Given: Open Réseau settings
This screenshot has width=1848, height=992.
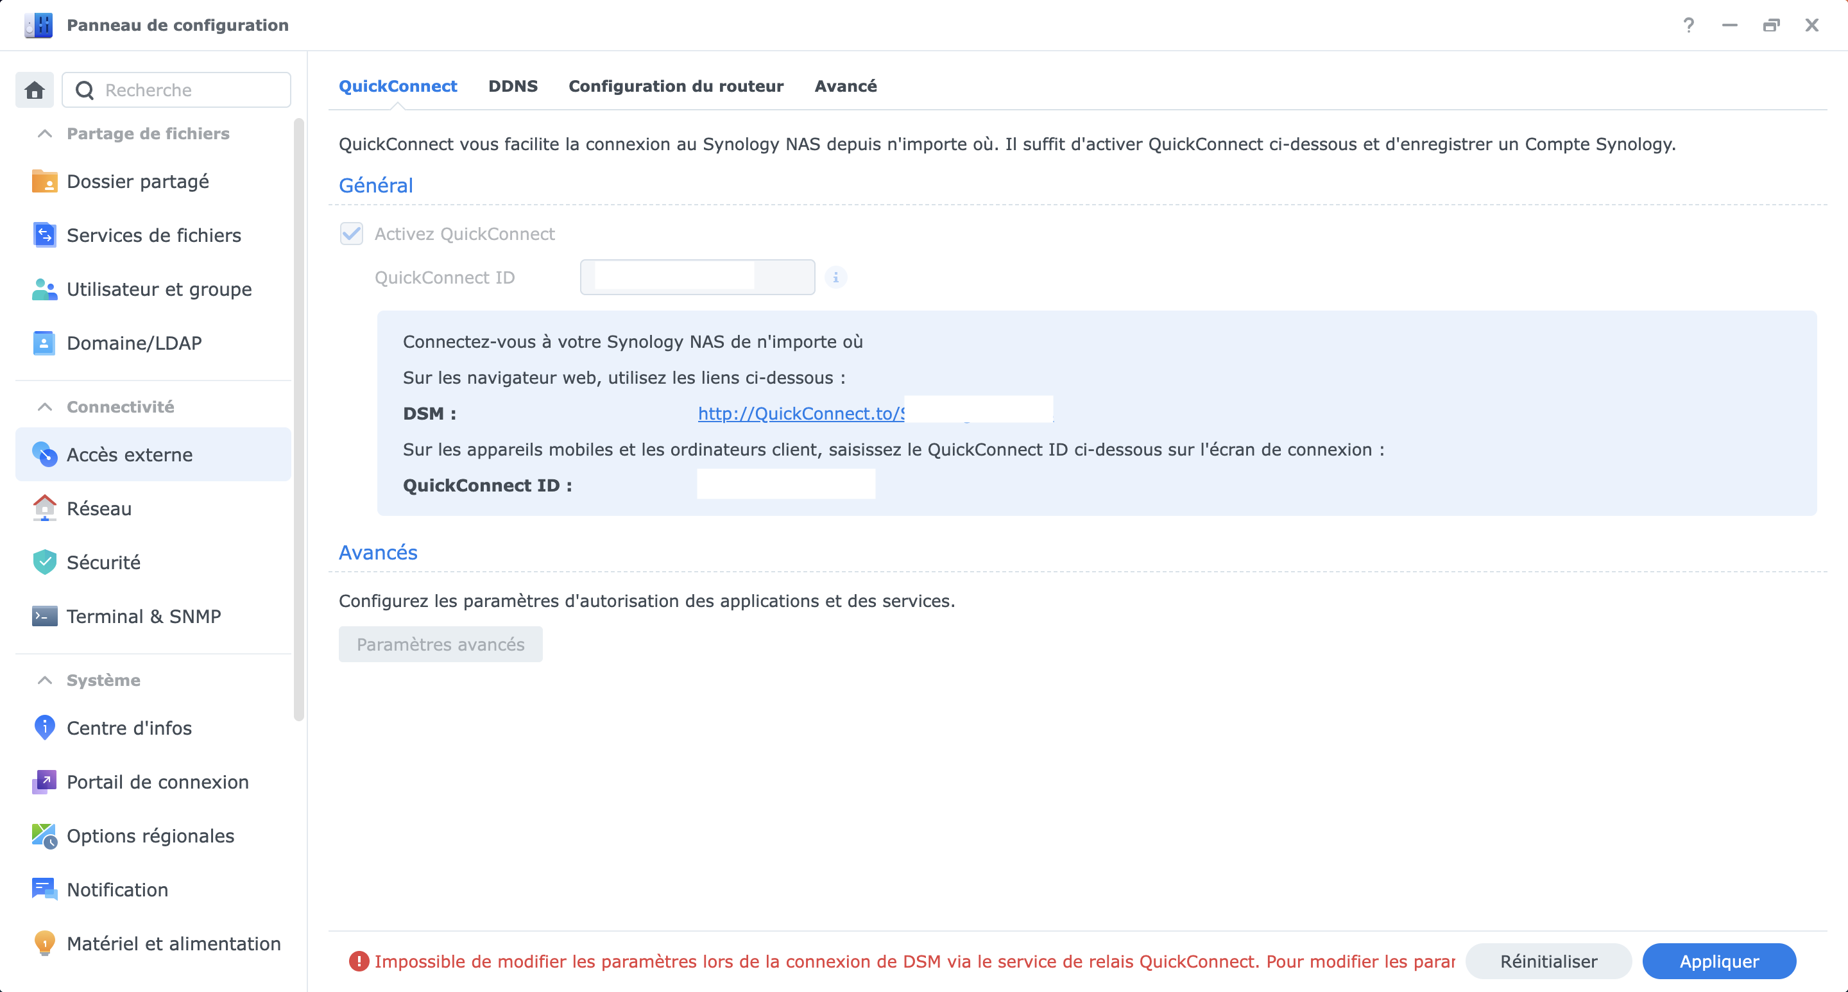Looking at the screenshot, I should tap(99, 509).
